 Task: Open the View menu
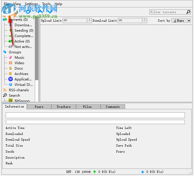(17, 4)
